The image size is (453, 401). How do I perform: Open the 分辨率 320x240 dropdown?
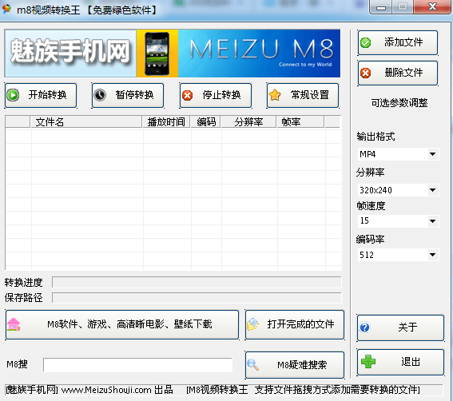[432, 190]
